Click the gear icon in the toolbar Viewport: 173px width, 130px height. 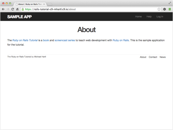(165, 9)
